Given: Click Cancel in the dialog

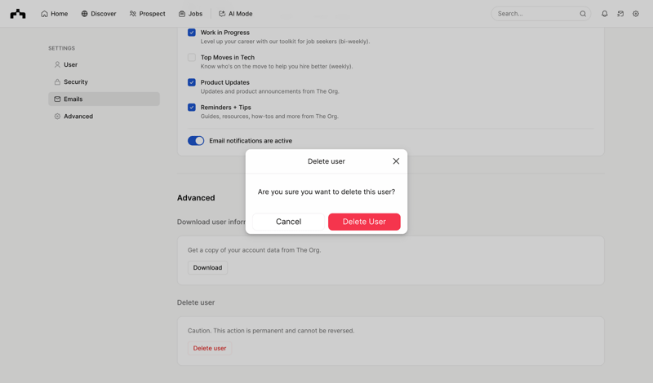Looking at the screenshot, I should (288, 222).
